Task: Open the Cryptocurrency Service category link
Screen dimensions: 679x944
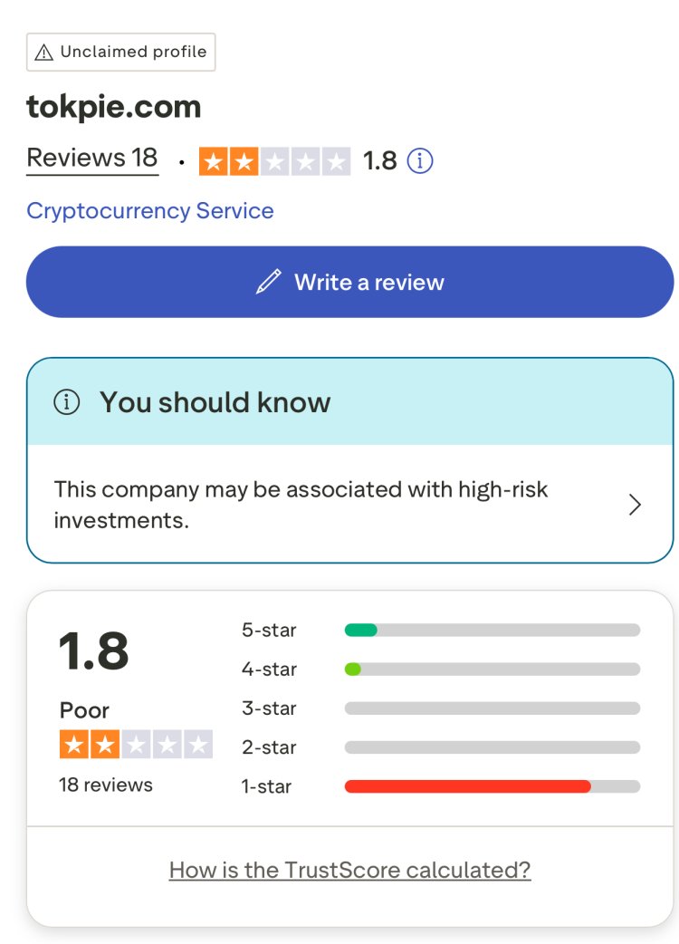Action: coord(150,211)
